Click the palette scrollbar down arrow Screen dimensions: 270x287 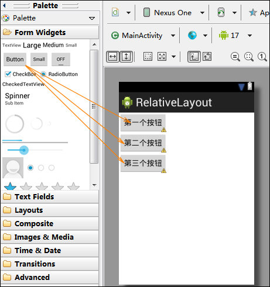click(94, 185)
